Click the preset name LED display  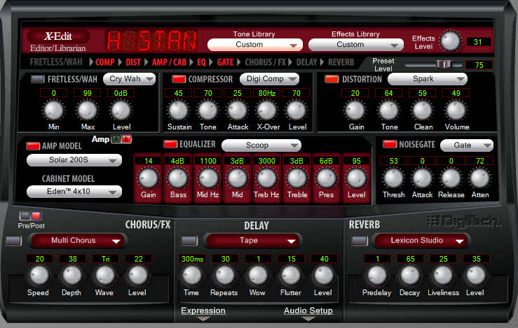tap(151, 41)
